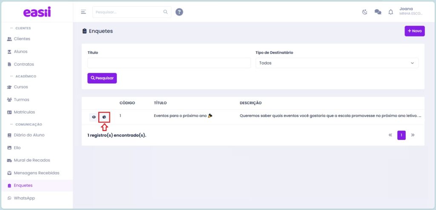Screen dimensions: 436x210
Task: Open the chat messages icon
Action: click(377, 12)
